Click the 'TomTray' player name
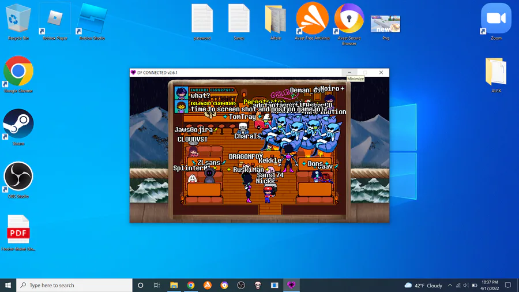 pos(242,117)
